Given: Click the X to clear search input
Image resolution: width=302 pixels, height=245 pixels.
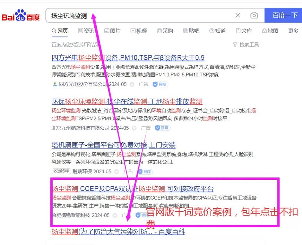Looking at the screenshot, I should click(238, 15).
